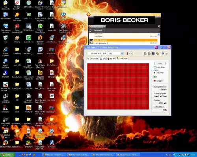The width and height of the screenshot is (197, 157).
Task: Click the temperature thermometer icon in HD Tune
Action: tap(127, 53)
